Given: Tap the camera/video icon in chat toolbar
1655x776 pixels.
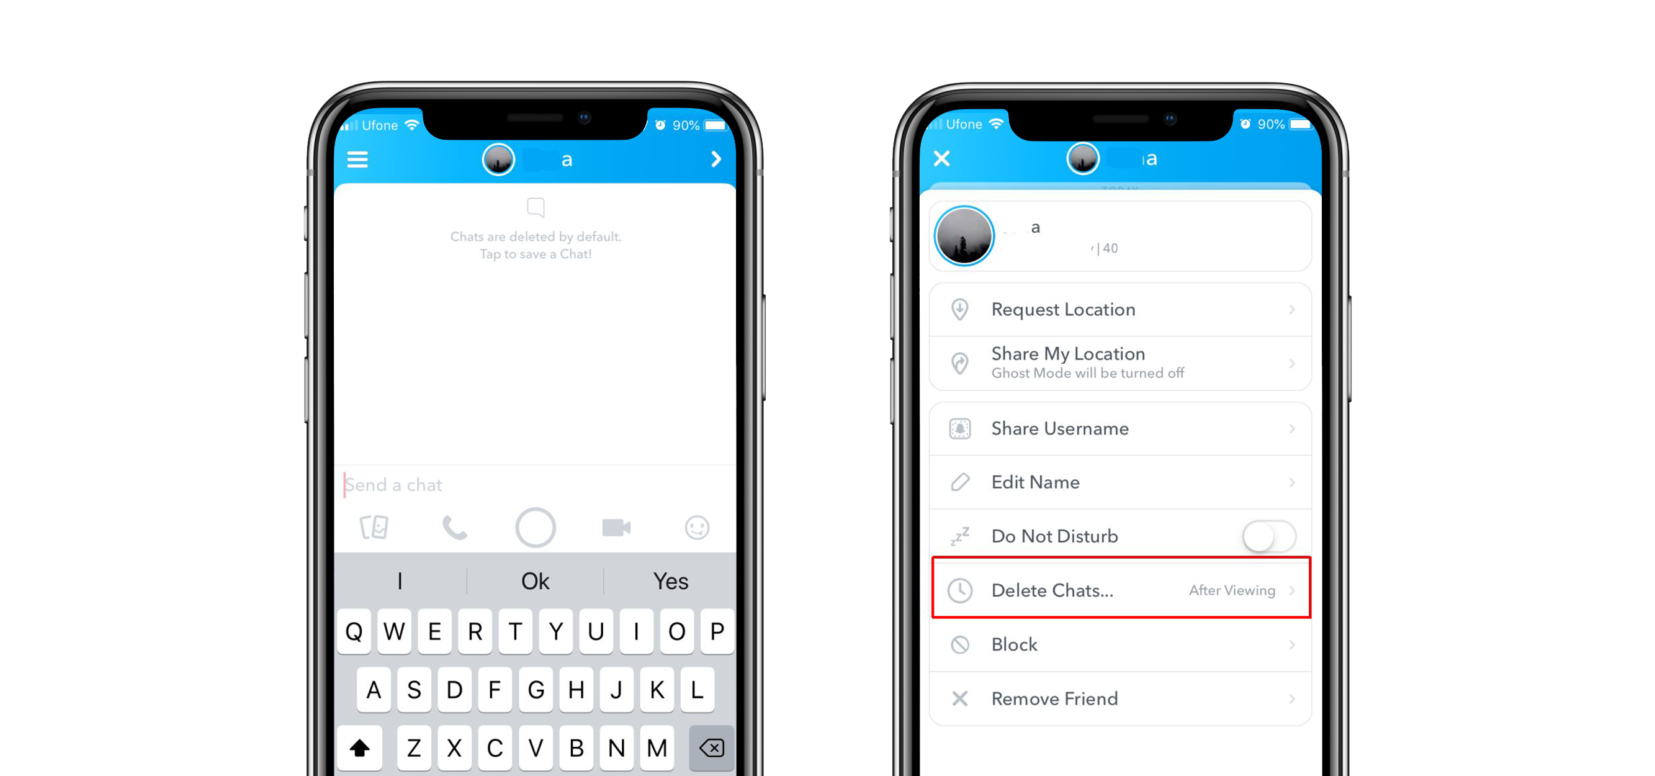Looking at the screenshot, I should 614,528.
